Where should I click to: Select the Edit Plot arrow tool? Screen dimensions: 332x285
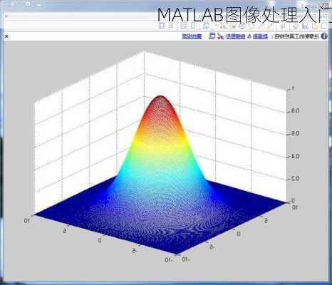283,26
